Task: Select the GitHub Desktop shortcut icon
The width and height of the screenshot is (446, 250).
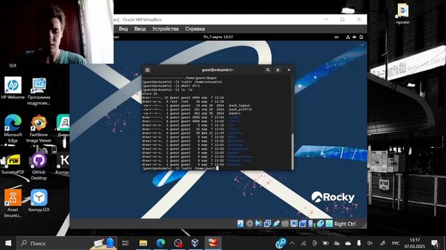Action: (39, 167)
